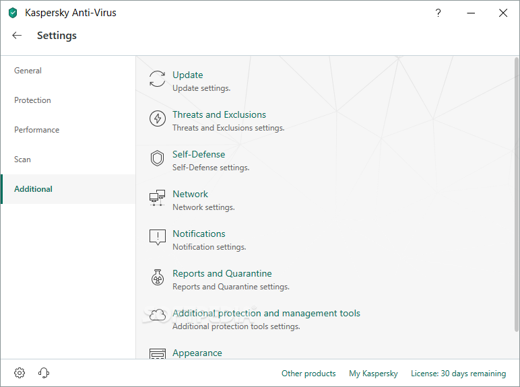Click the Reports and Quarantine flask icon

157,277
